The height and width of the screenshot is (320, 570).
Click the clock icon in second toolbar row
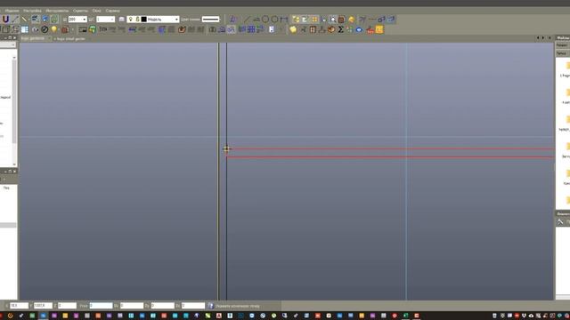45,29
